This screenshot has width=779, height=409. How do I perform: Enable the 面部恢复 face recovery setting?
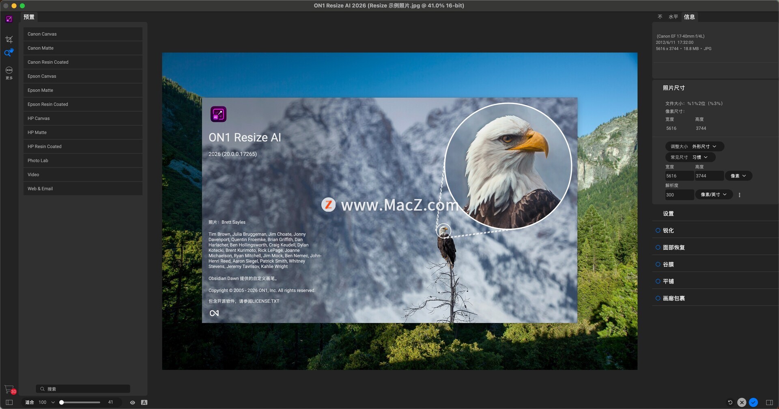click(x=658, y=247)
